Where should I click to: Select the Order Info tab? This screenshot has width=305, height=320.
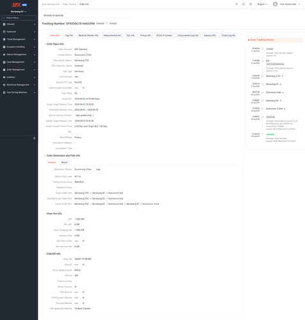coord(54,35)
